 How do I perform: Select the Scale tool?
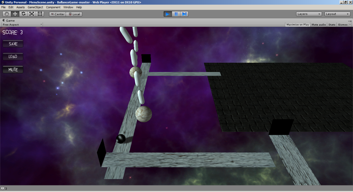[x=32, y=14]
